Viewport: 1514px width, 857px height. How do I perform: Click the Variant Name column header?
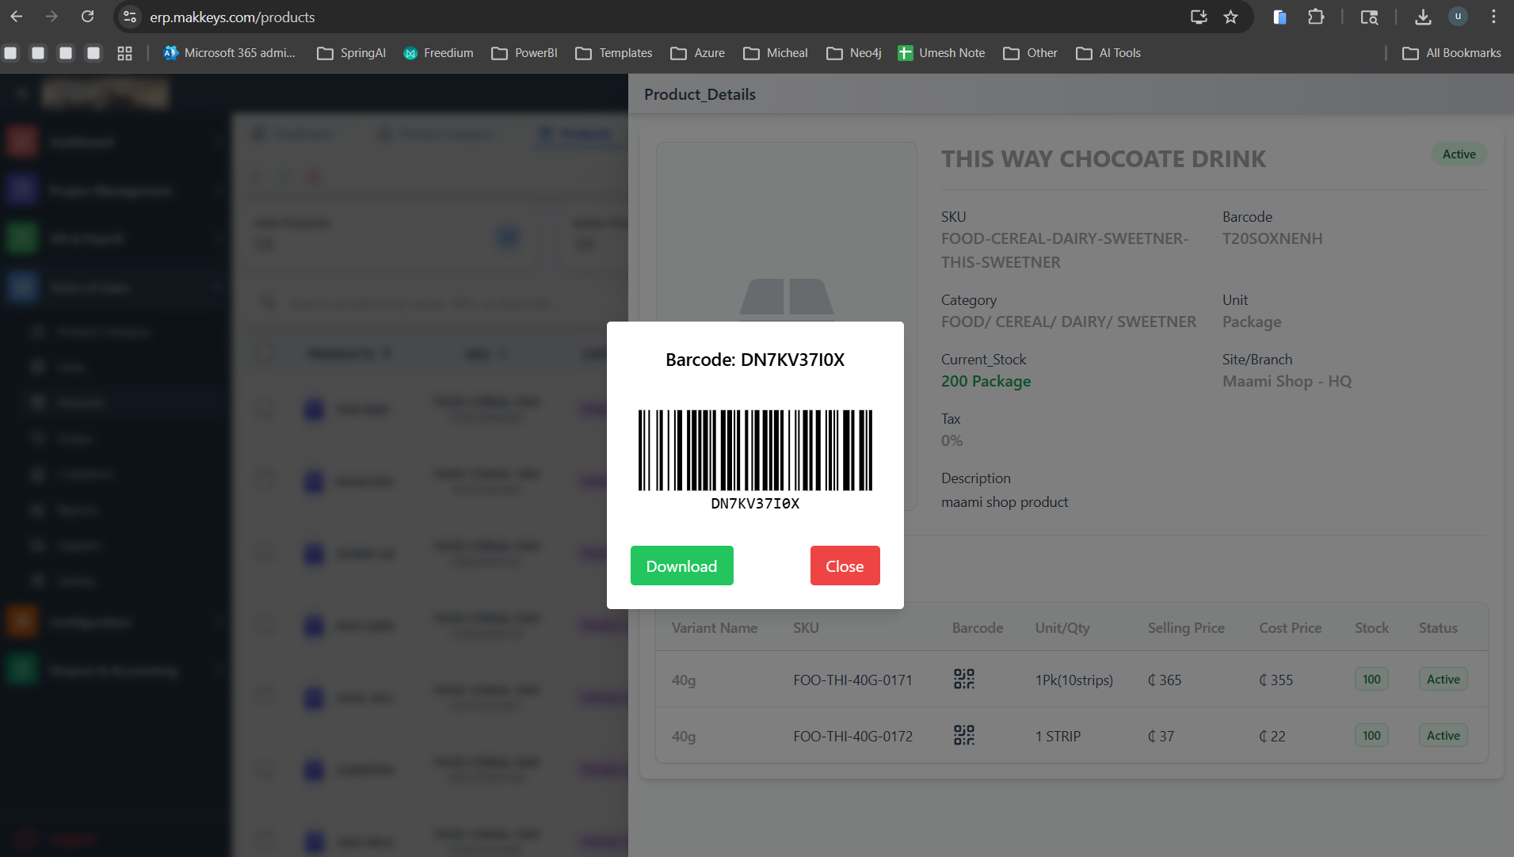click(715, 627)
